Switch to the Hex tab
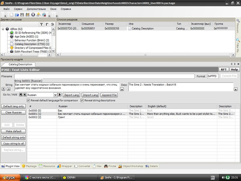241x181 pixels. [x=97, y=166]
